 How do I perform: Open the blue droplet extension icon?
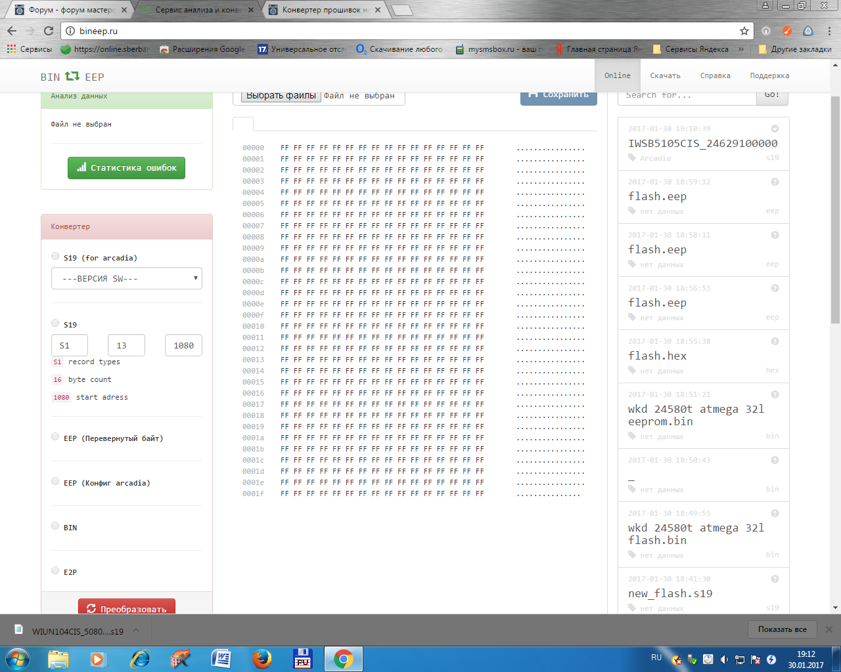click(808, 31)
